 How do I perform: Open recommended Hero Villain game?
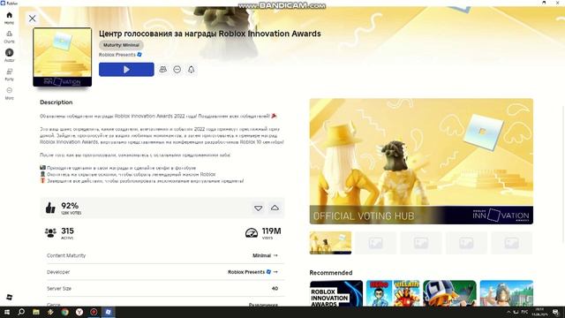coord(393,293)
